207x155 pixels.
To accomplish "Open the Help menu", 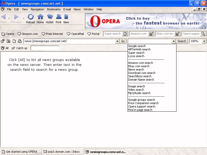I will click(99, 9).
